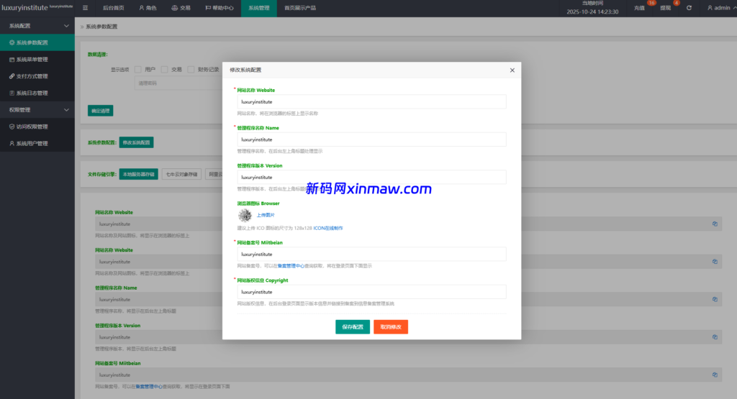This screenshot has height=399, width=737.
Task: Open the admin user dropdown
Action: click(x=721, y=8)
